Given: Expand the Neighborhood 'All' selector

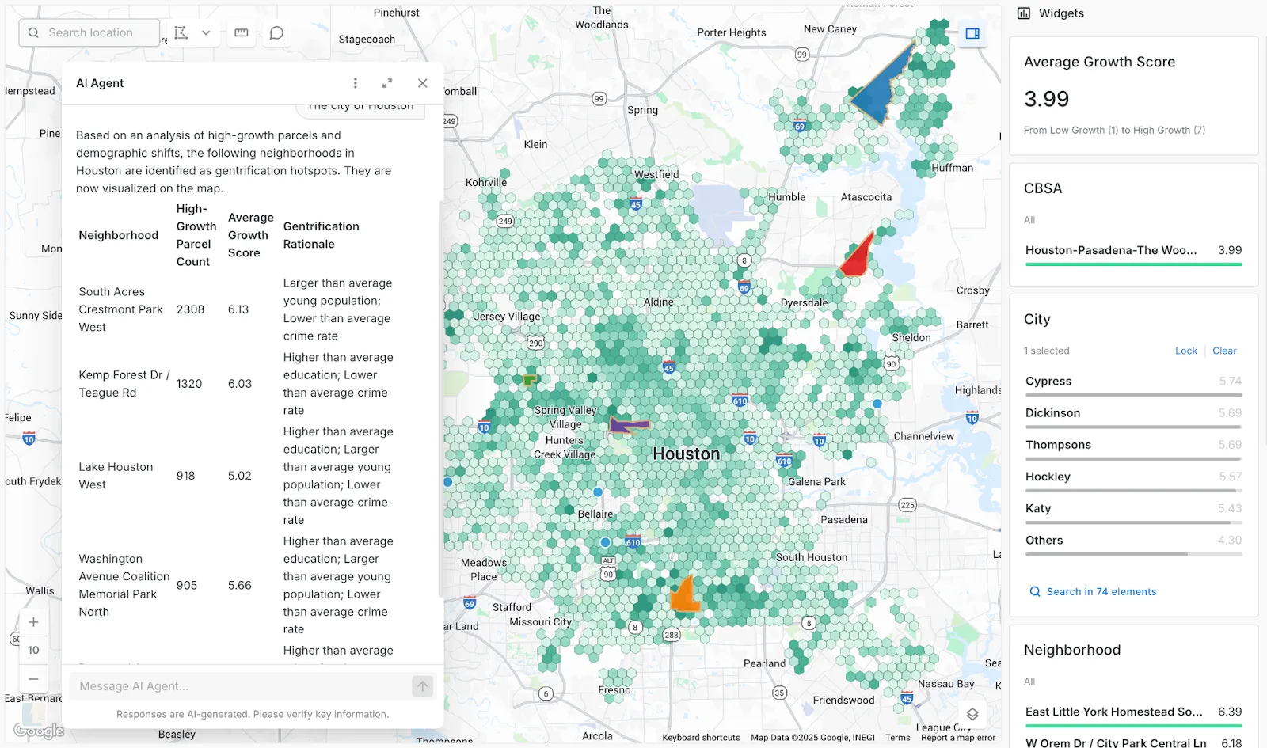Looking at the screenshot, I should [1029, 682].
